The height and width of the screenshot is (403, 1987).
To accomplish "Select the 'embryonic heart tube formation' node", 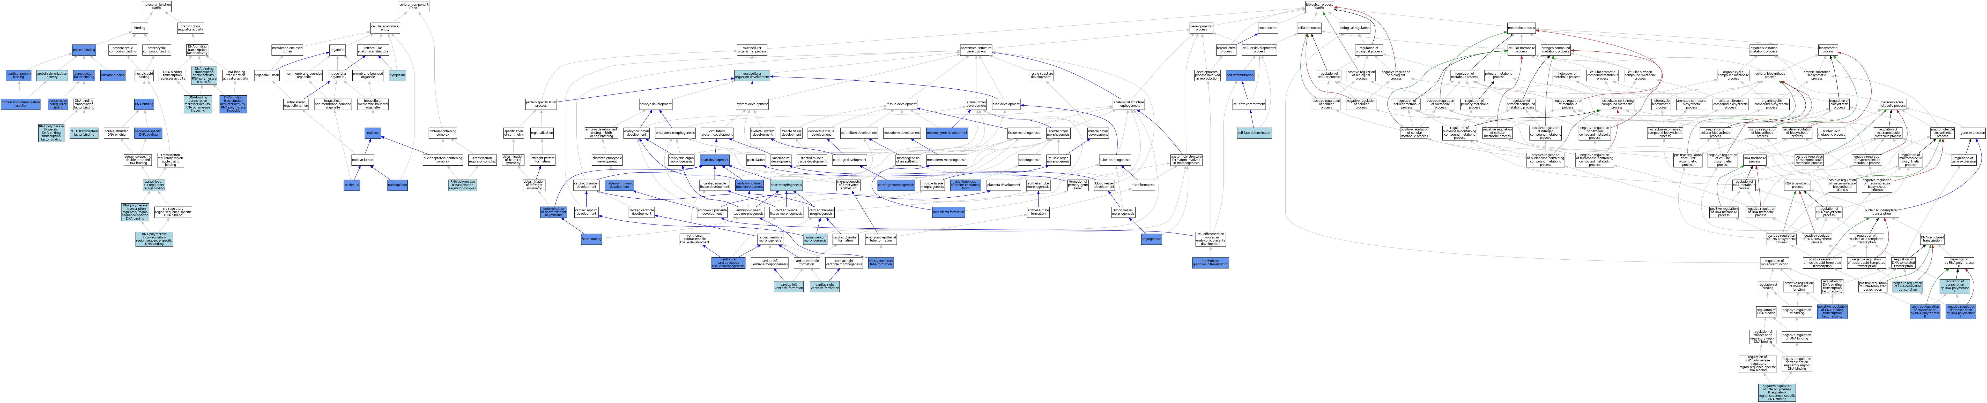I will (x=881, y=263).
